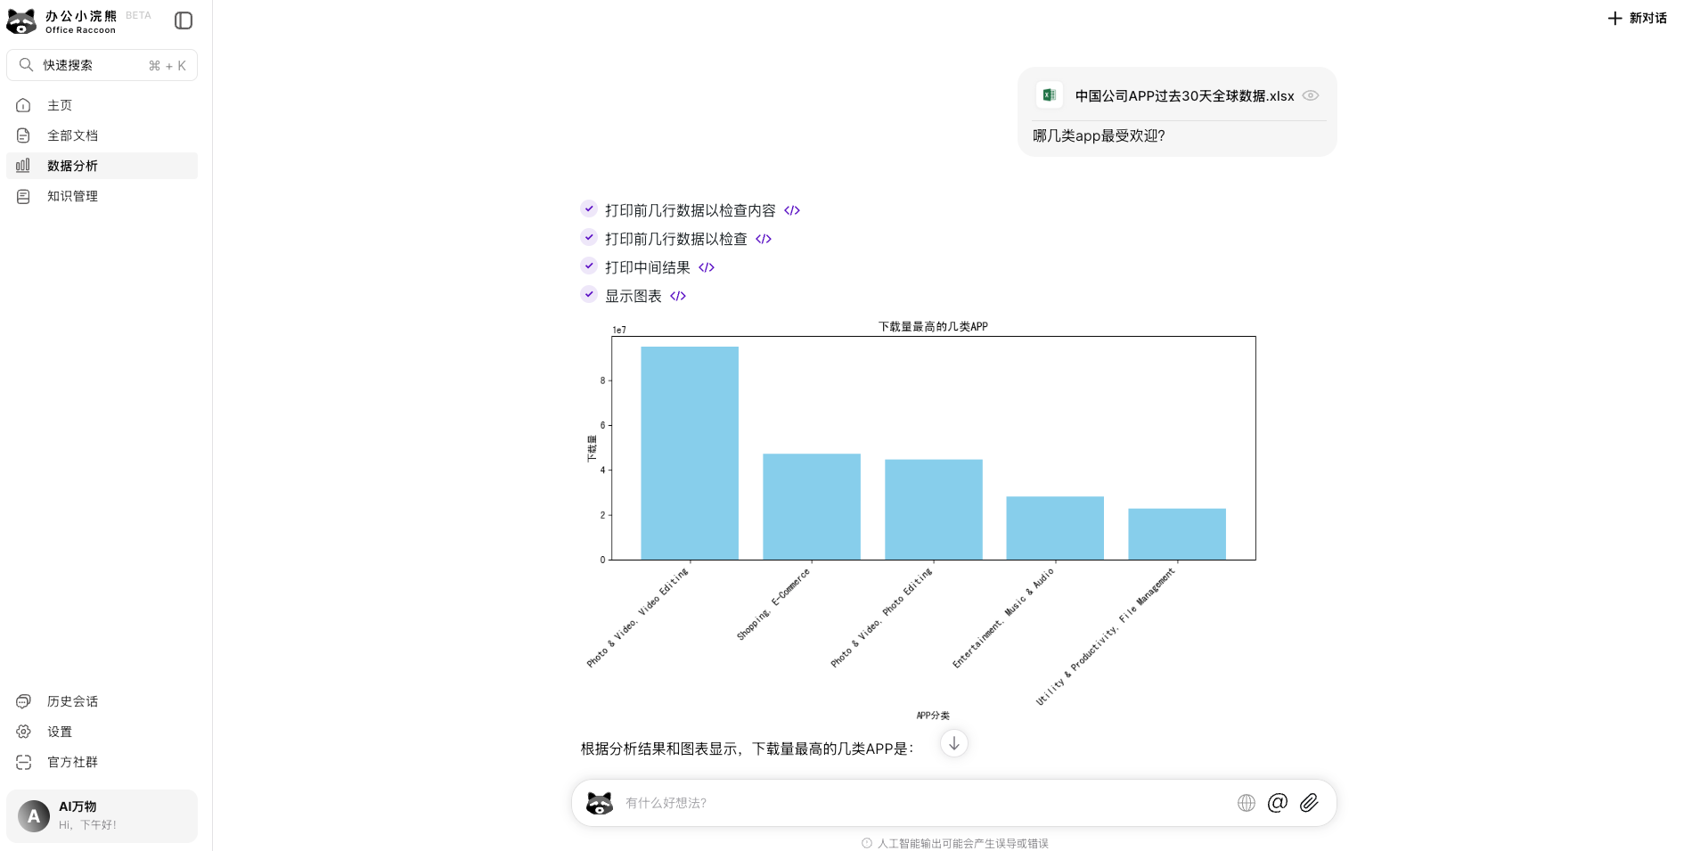Viewport: 1684px width, 851px height.
Task: Click the 打印中间结果 step text
Action: pyautogui.click(x=648, y=267)
